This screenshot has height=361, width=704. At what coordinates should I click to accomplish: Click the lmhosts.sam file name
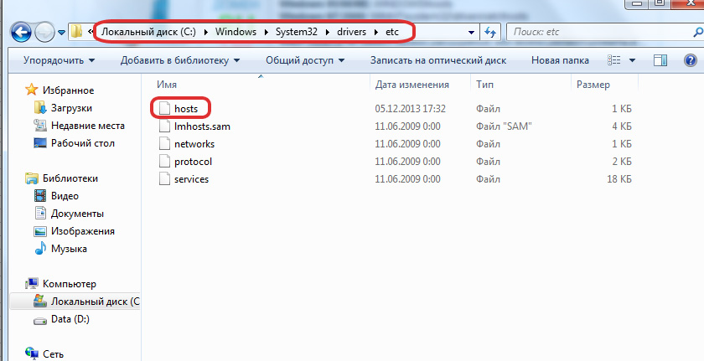(202, 126)
